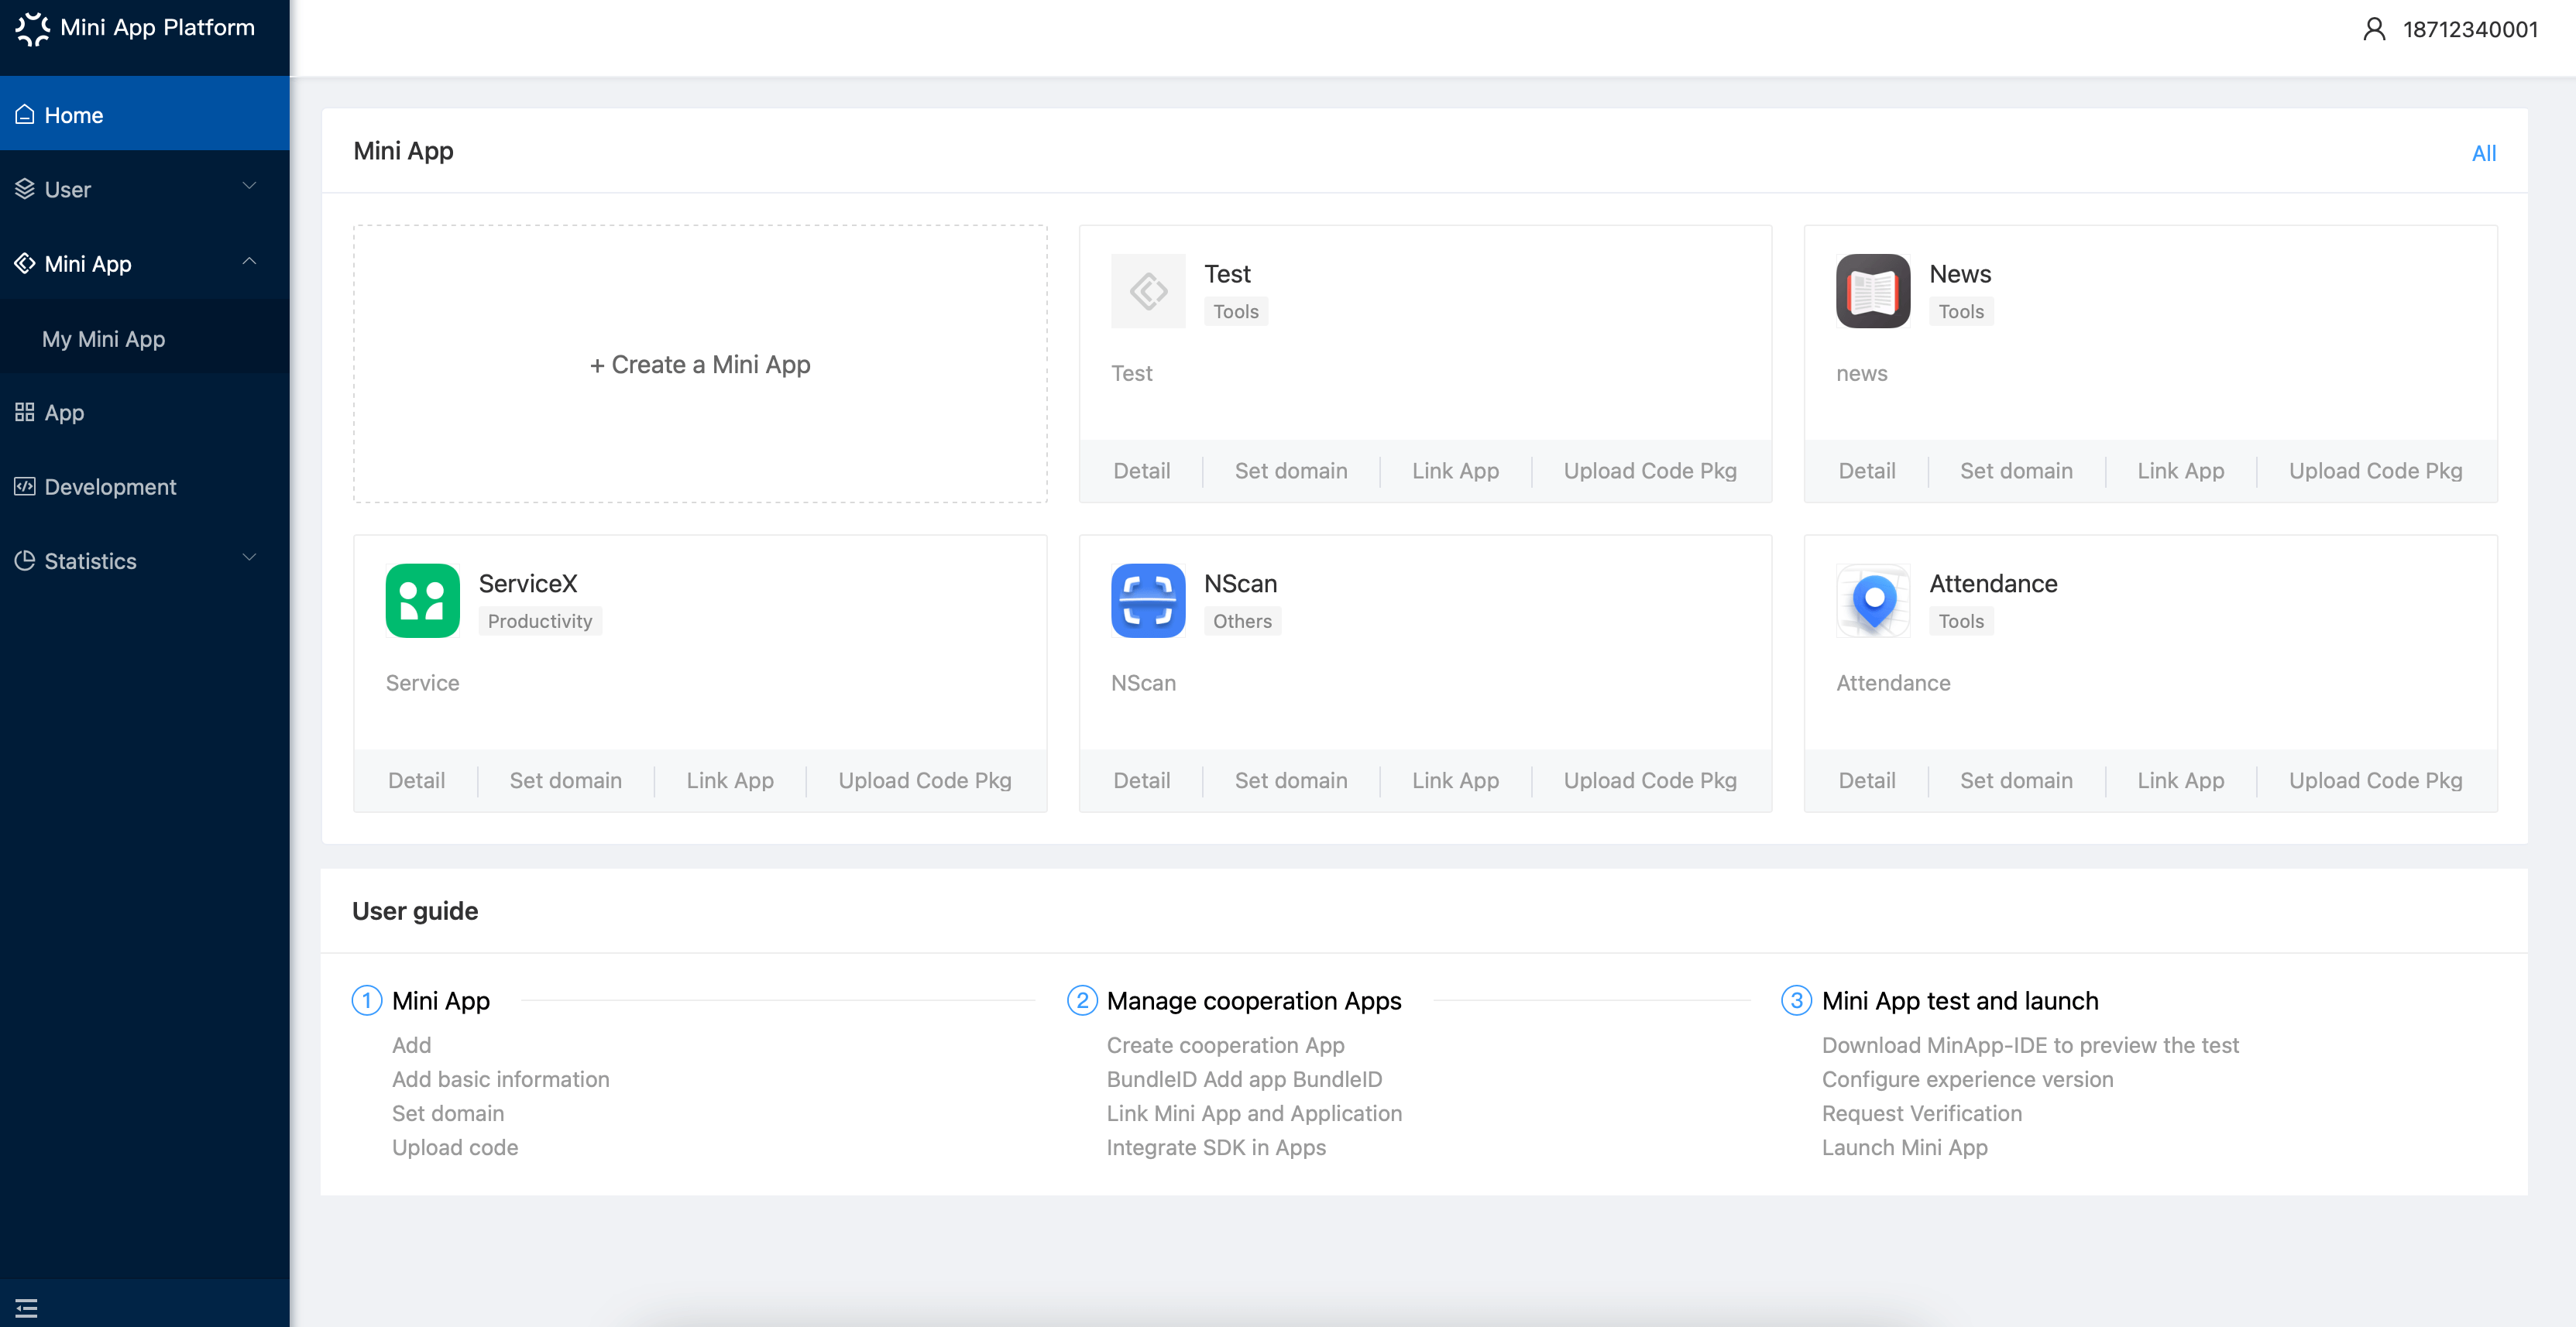Click Link App for ServiceX
This screenshot has width=2576, height=1327.
730,781
